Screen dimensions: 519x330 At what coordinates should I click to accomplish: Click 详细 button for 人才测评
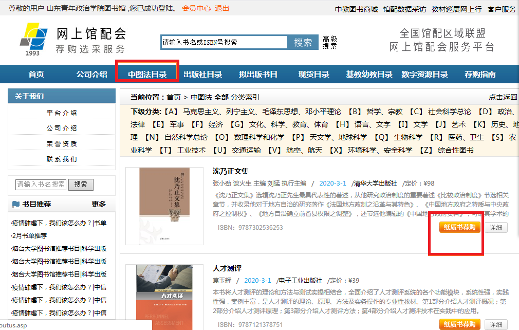(496, 324)
